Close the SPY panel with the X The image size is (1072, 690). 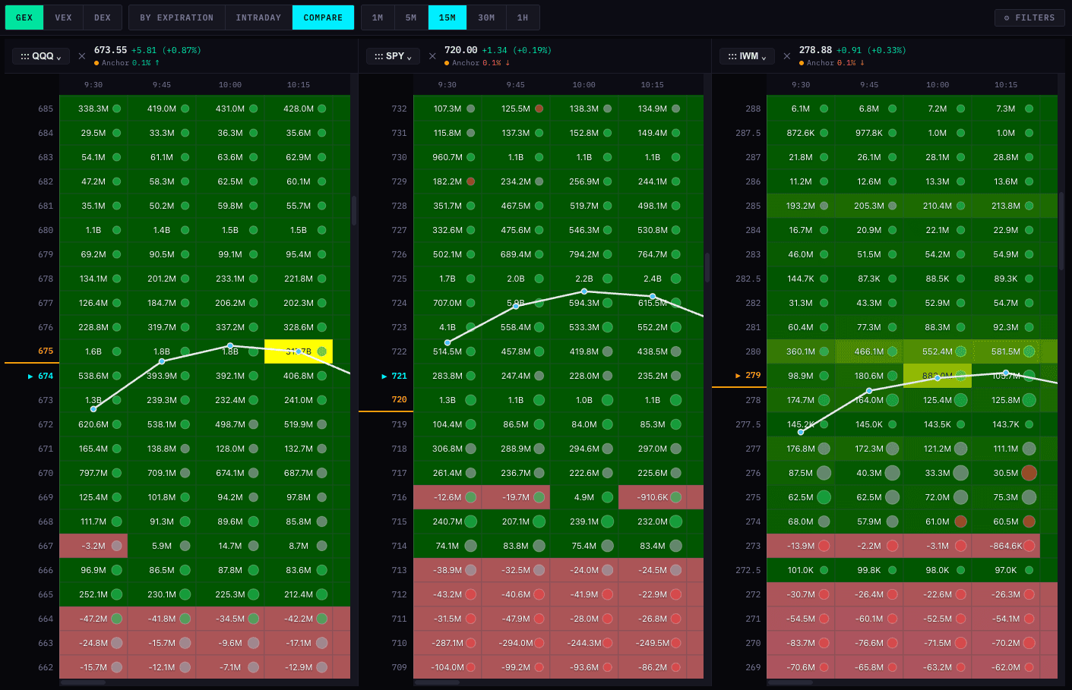point(432,56)
